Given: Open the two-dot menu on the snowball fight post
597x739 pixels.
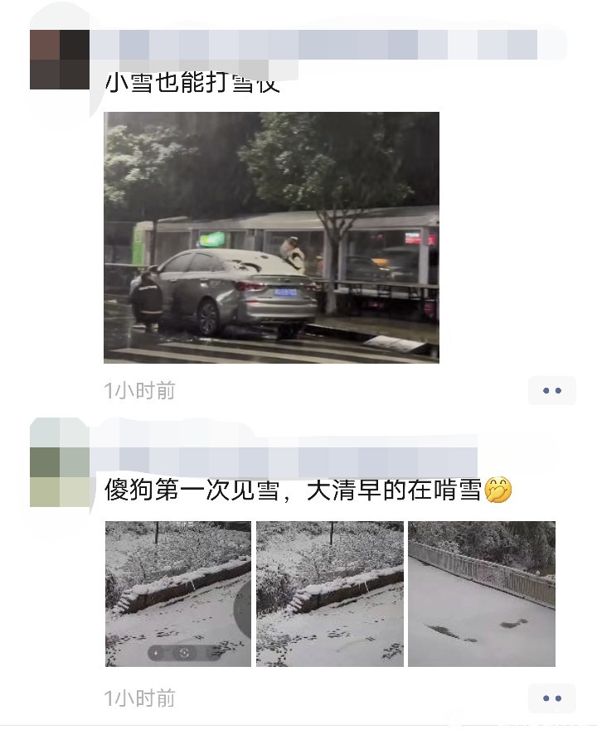Looking at the screenshot, I should 551,390.
